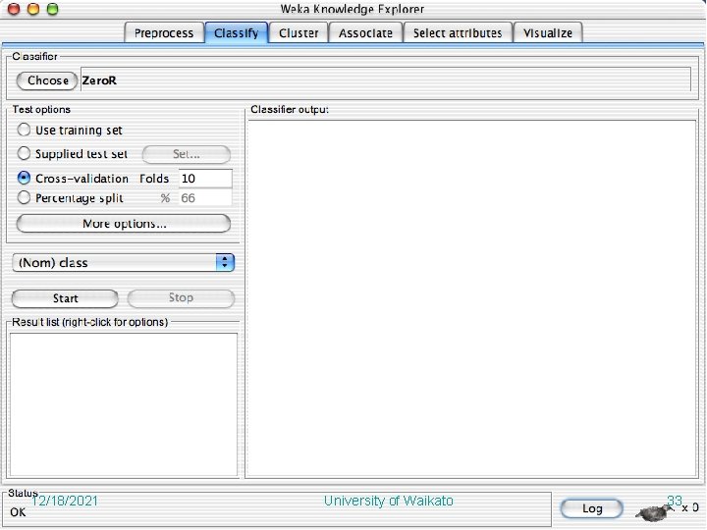Open the Select attributes tab
This screenshot has width=707, height=530.
(x=458, y=33)
